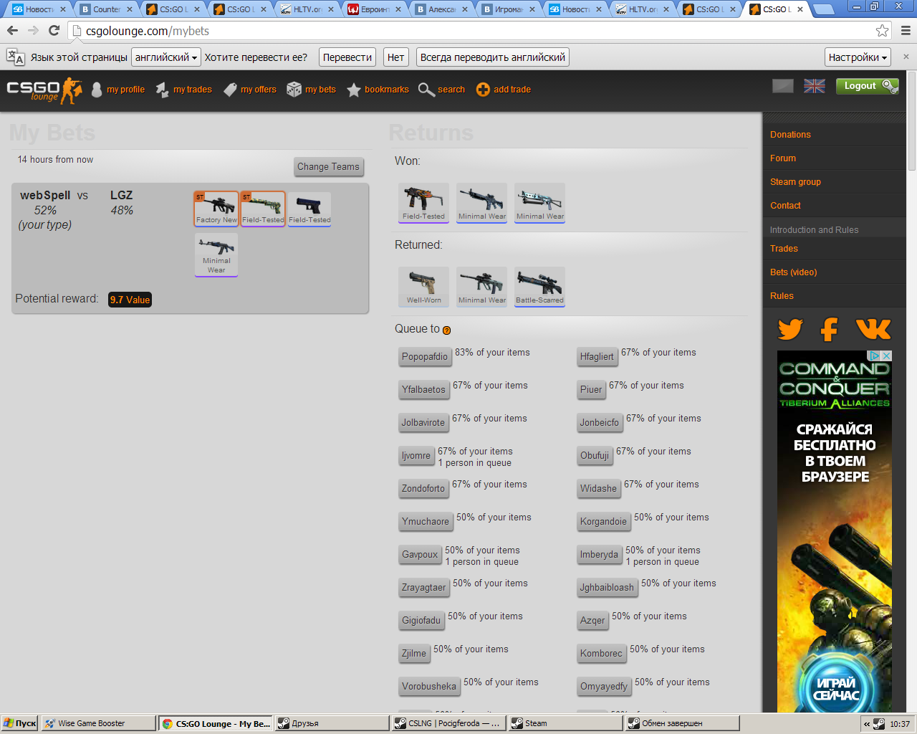
Task: Open the Facebook icon in sidebar
Action: (830, 329)
